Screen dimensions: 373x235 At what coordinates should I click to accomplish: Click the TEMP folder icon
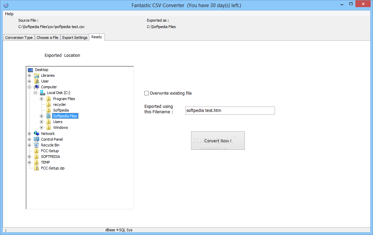click(37, 162)
